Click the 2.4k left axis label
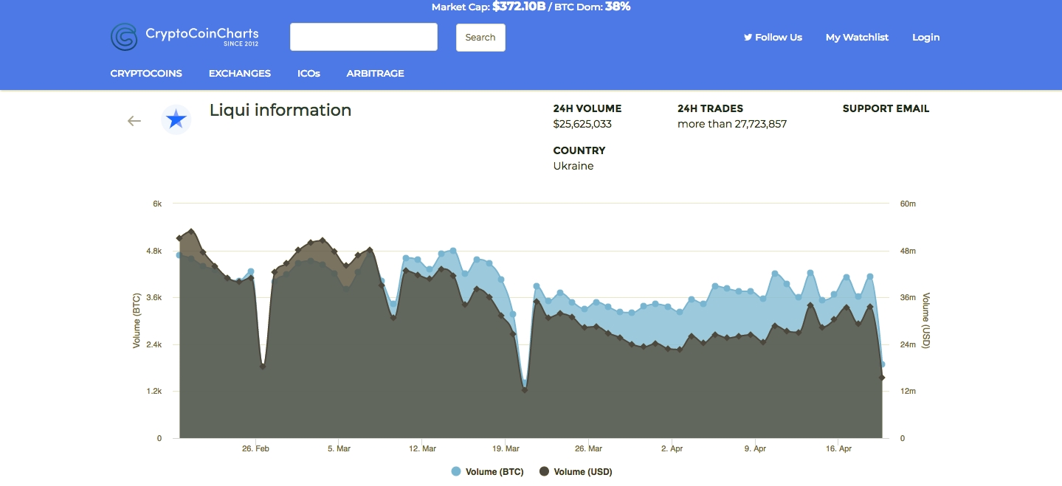Screen dimensions: 1062x486 click(x=154, y=344)
